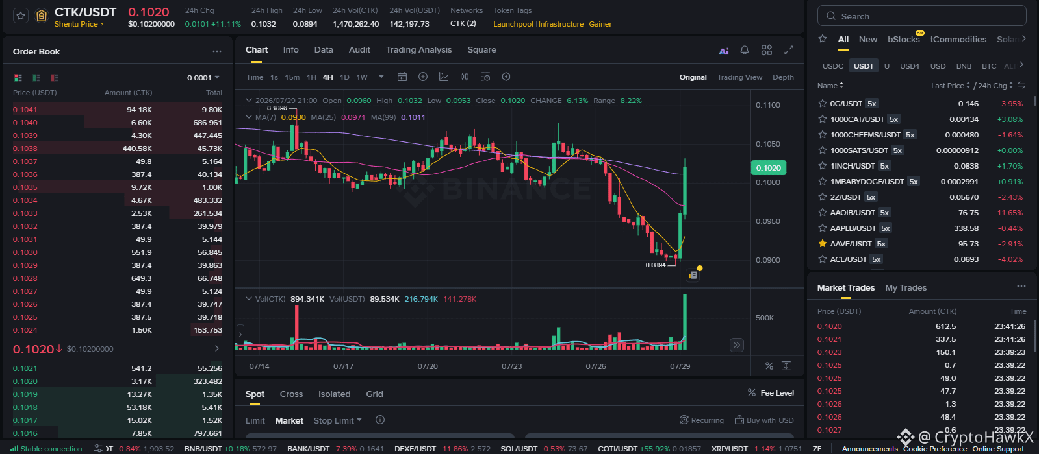Open the order book precision 0.0001 dropdown
Image resolution: width=1039 pixels, height=454 pixels.
[203, 78]
